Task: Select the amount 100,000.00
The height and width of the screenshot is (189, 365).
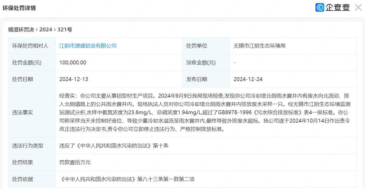Action: (73, 63)
